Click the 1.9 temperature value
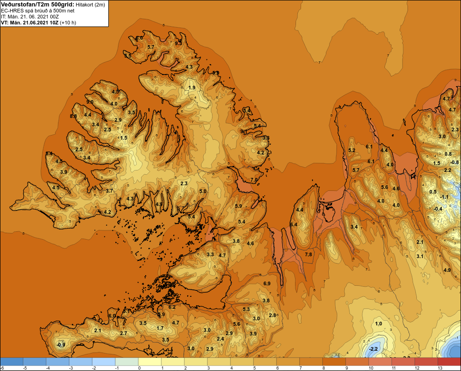 coord(192,88)
